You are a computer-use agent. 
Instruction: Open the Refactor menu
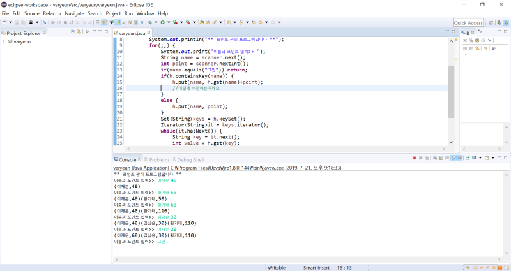click(x=52, y=13)
